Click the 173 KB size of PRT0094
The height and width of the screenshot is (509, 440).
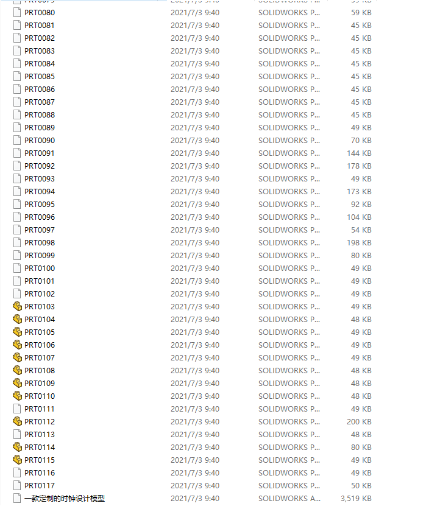tap(359, 192)
